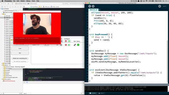This screenshot has height=95, width=169.
Task: Click ofApp.cpp in Xcode jump bar
Action: tap(46, 7)
